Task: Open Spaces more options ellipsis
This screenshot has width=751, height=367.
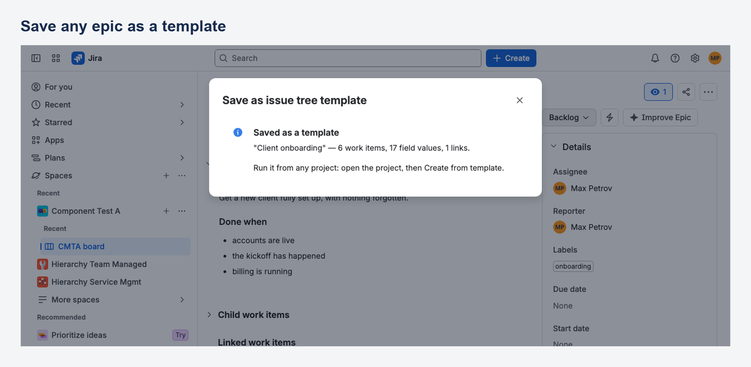Action: [182, 176]
